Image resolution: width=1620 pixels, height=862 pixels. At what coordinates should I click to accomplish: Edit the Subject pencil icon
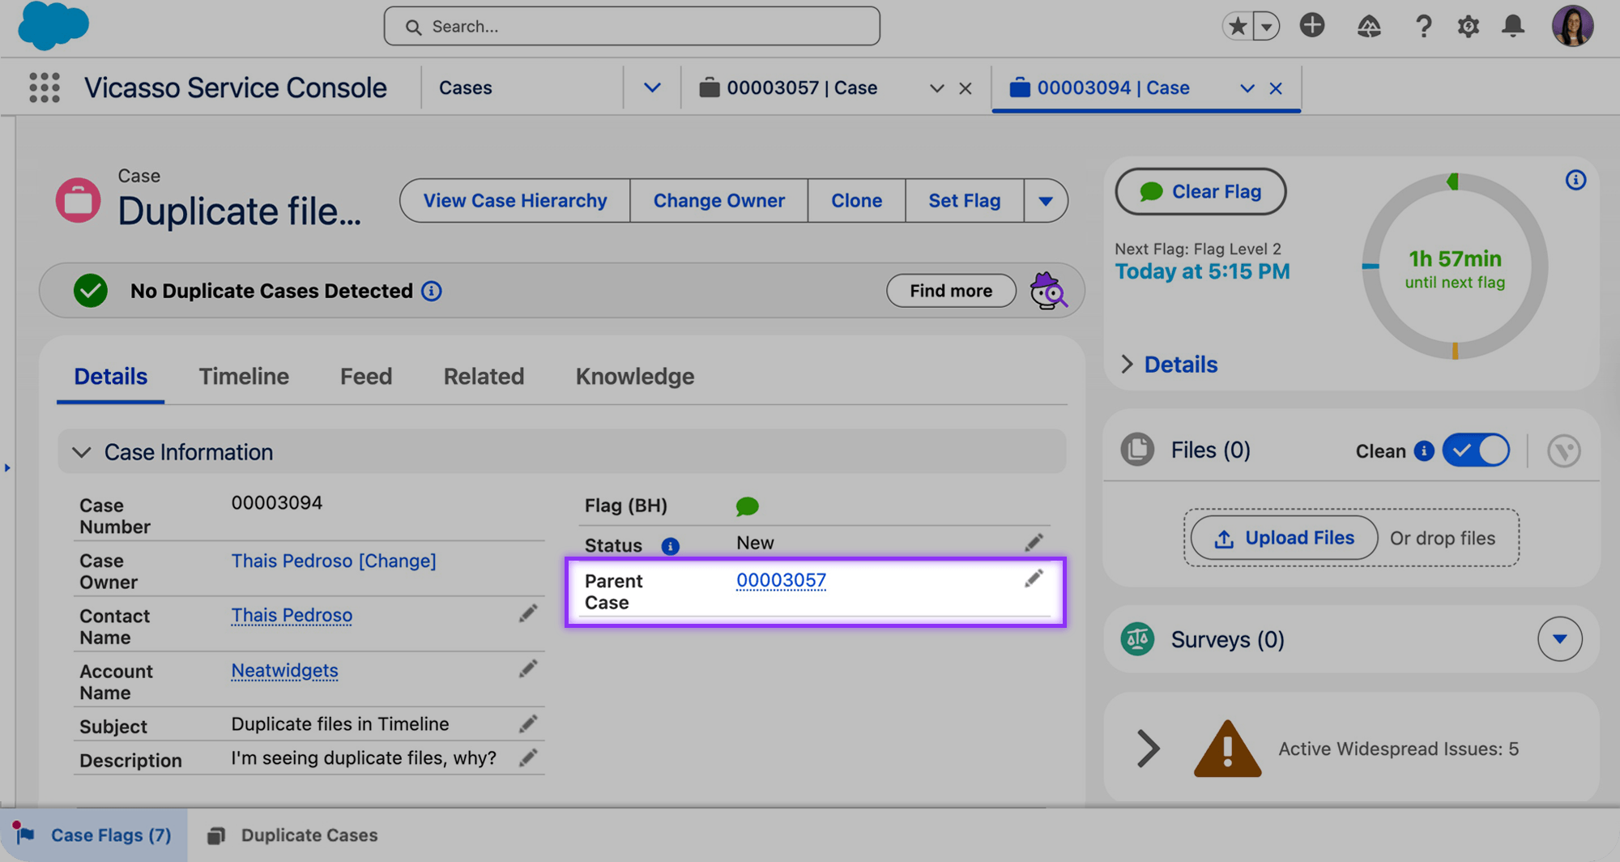point(528,724)
